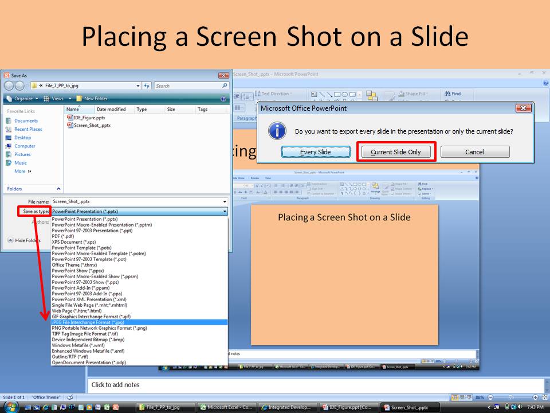Switch to IDE_Figure.ppt taskbar item
This screenshot has width=550, height=413.
click(348, 407)
